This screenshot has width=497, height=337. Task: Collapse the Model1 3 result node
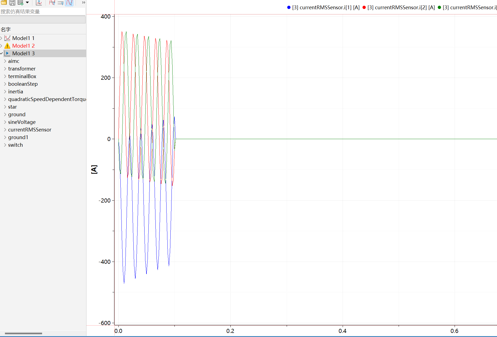click(1, 53)
